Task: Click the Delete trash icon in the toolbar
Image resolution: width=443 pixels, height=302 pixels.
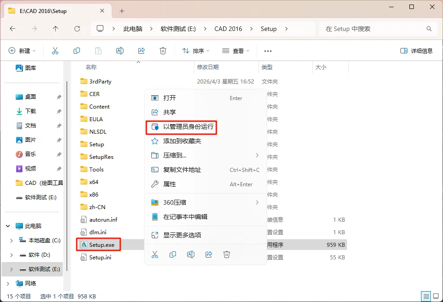Action: pyautogui.click(x=163, y=51)
